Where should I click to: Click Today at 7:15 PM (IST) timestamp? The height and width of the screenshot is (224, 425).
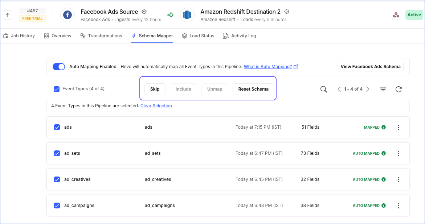(258, 127)
